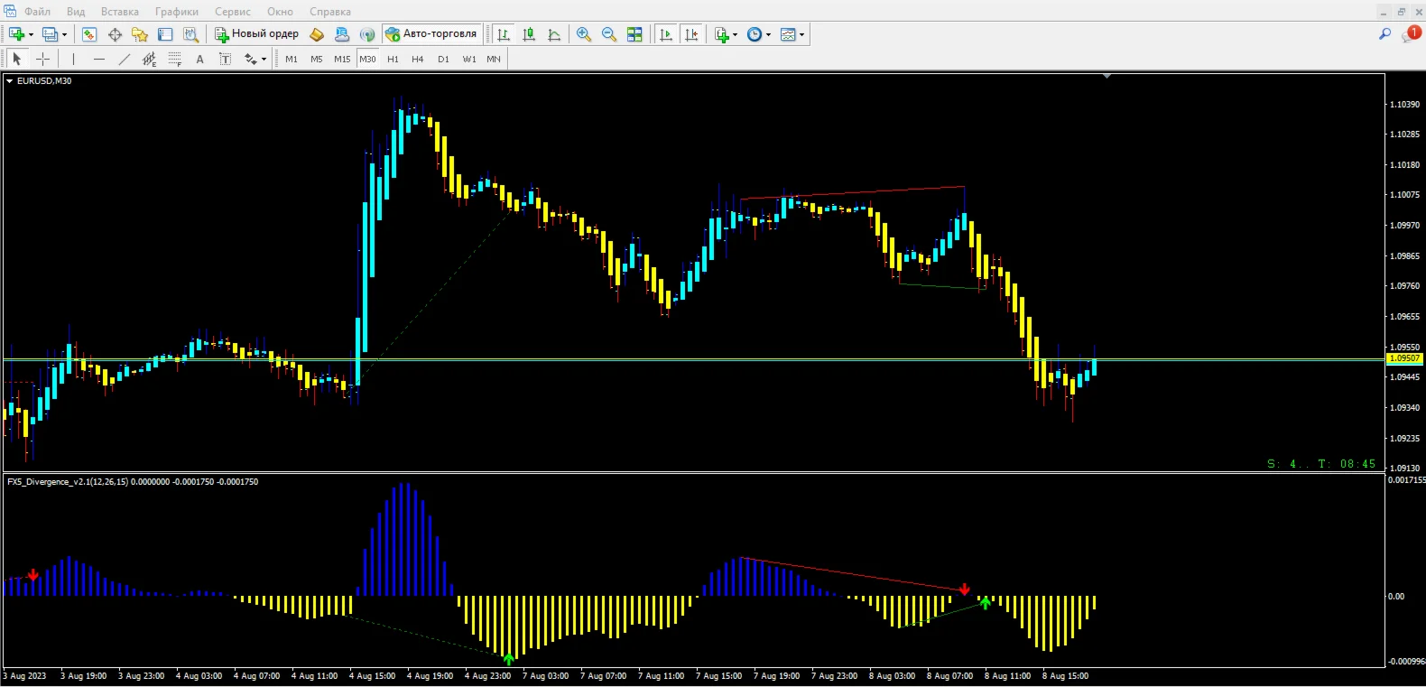Select the crosshair tool
Screen dimensions: 1426x687
42,59
